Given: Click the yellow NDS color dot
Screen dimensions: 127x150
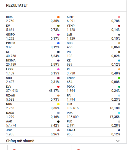Looking at the screenshot, I should [x=58, y=104].
